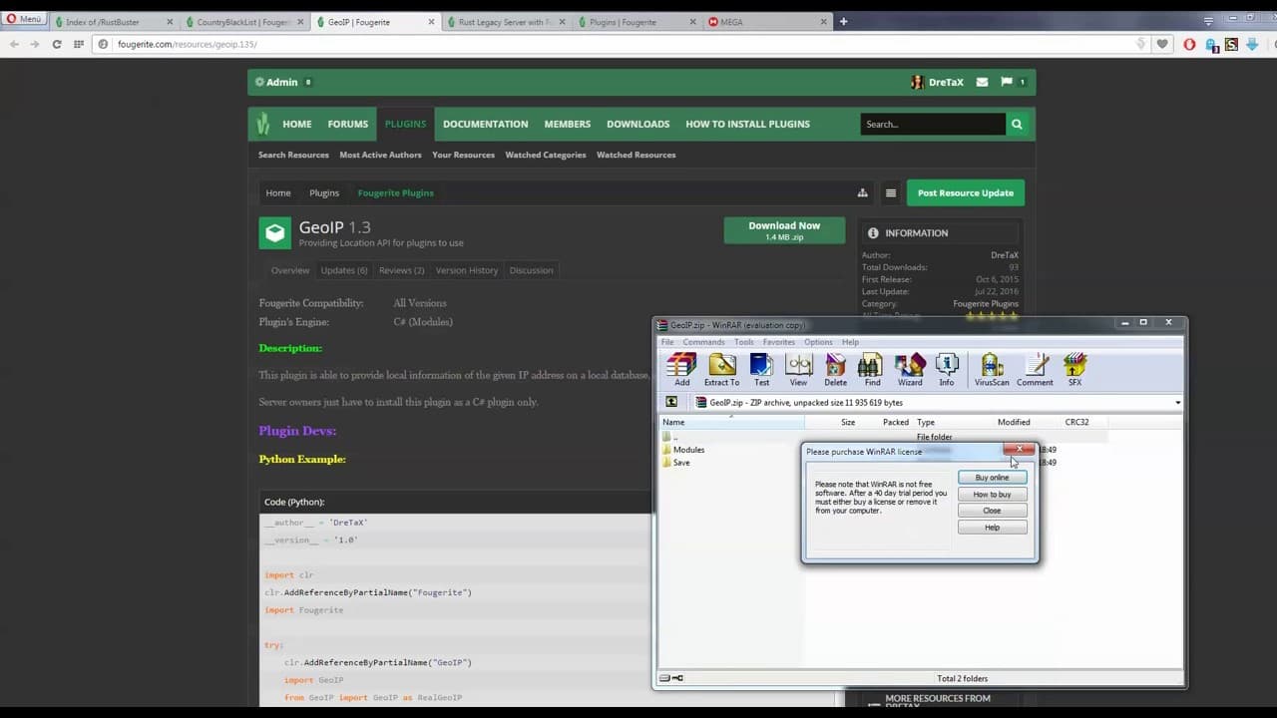Click the browser back arrow

pos(14,44)
